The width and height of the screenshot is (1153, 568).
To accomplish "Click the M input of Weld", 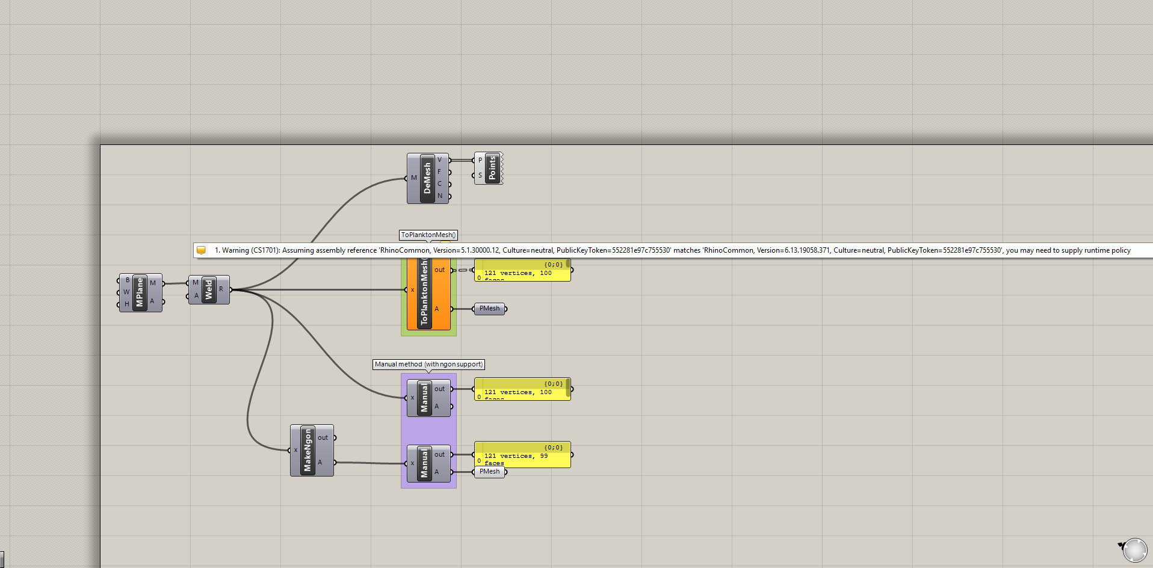I will tap(196, 283).
